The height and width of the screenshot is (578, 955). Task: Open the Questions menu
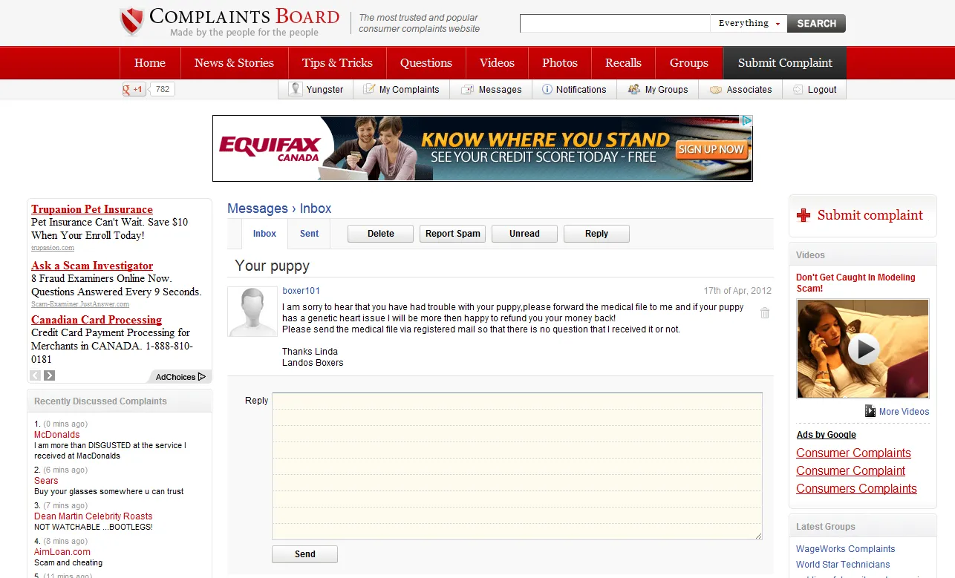click(426, 63)
